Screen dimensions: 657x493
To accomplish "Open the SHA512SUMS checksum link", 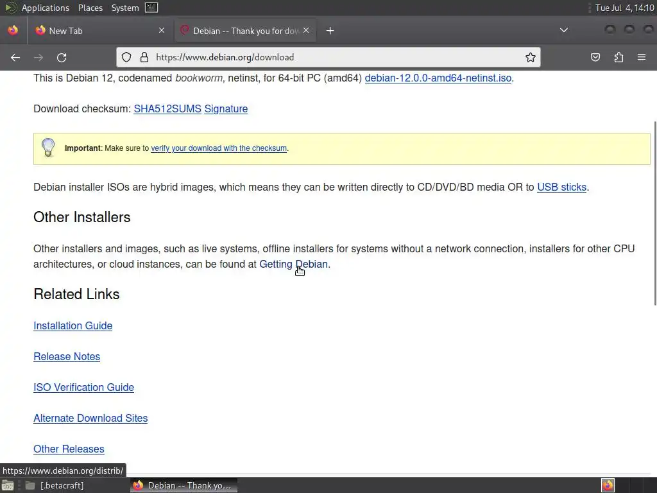I will pyautogui.click(x=167, y=108).
